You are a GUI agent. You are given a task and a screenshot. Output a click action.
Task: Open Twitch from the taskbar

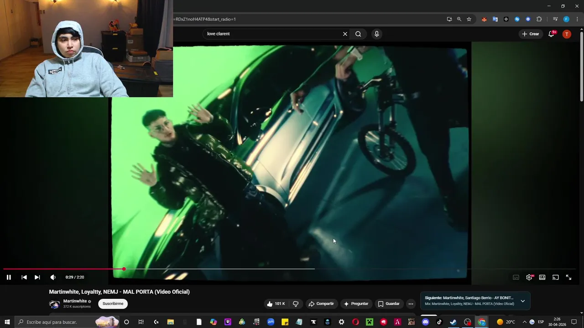(228, 322)
